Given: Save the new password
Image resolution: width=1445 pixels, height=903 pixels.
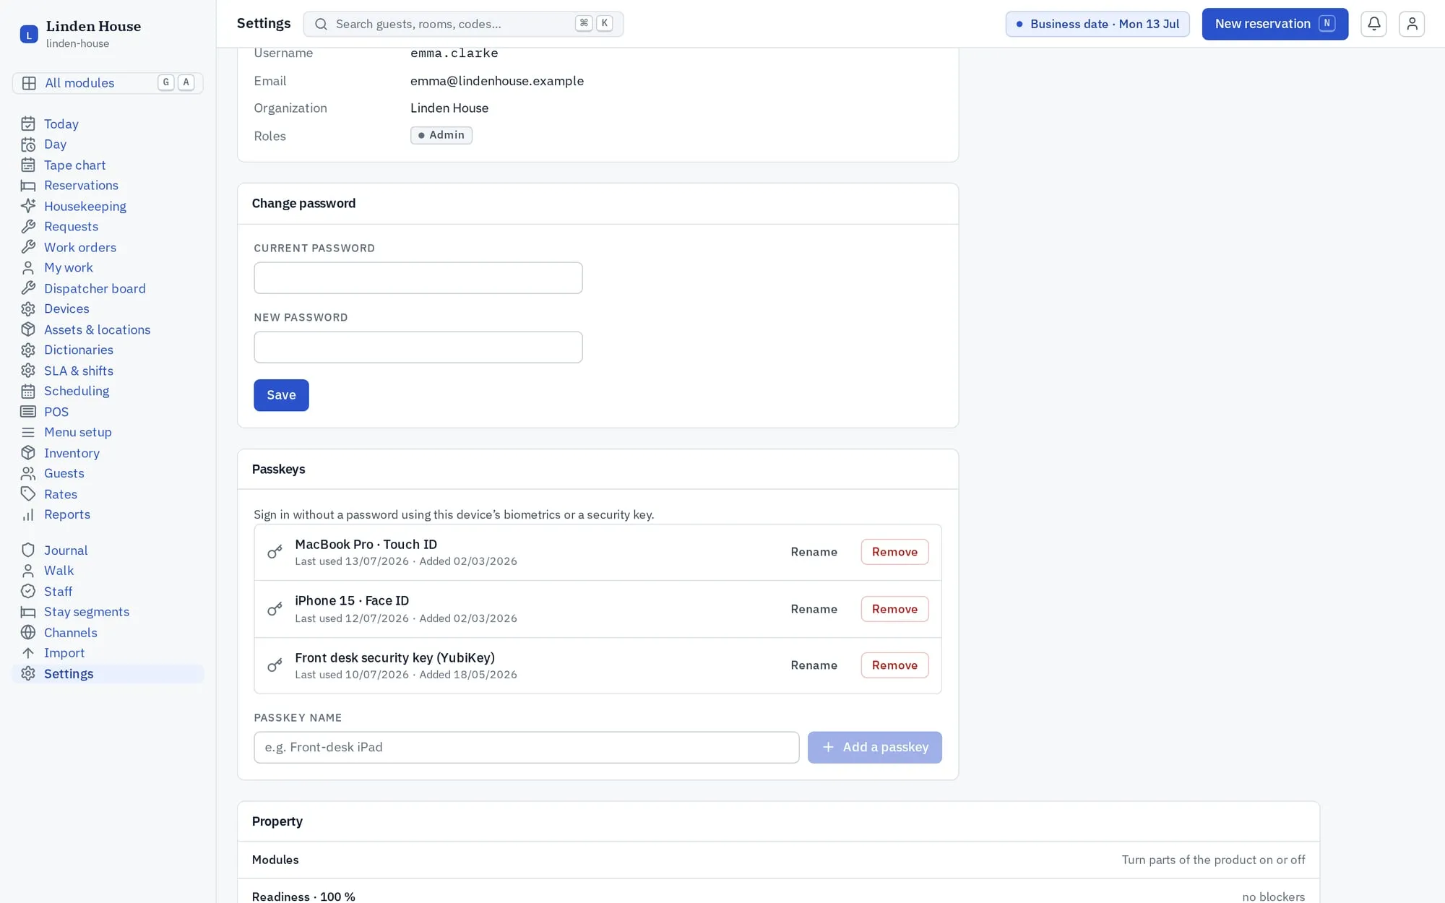Looking at the screenshot, I should click(281, 395).
